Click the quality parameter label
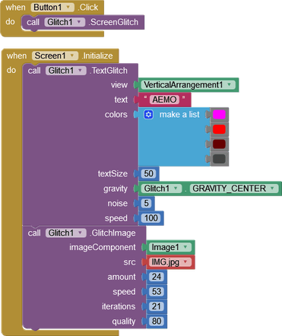Screen dimensions: 282x336 pos(124,322)
